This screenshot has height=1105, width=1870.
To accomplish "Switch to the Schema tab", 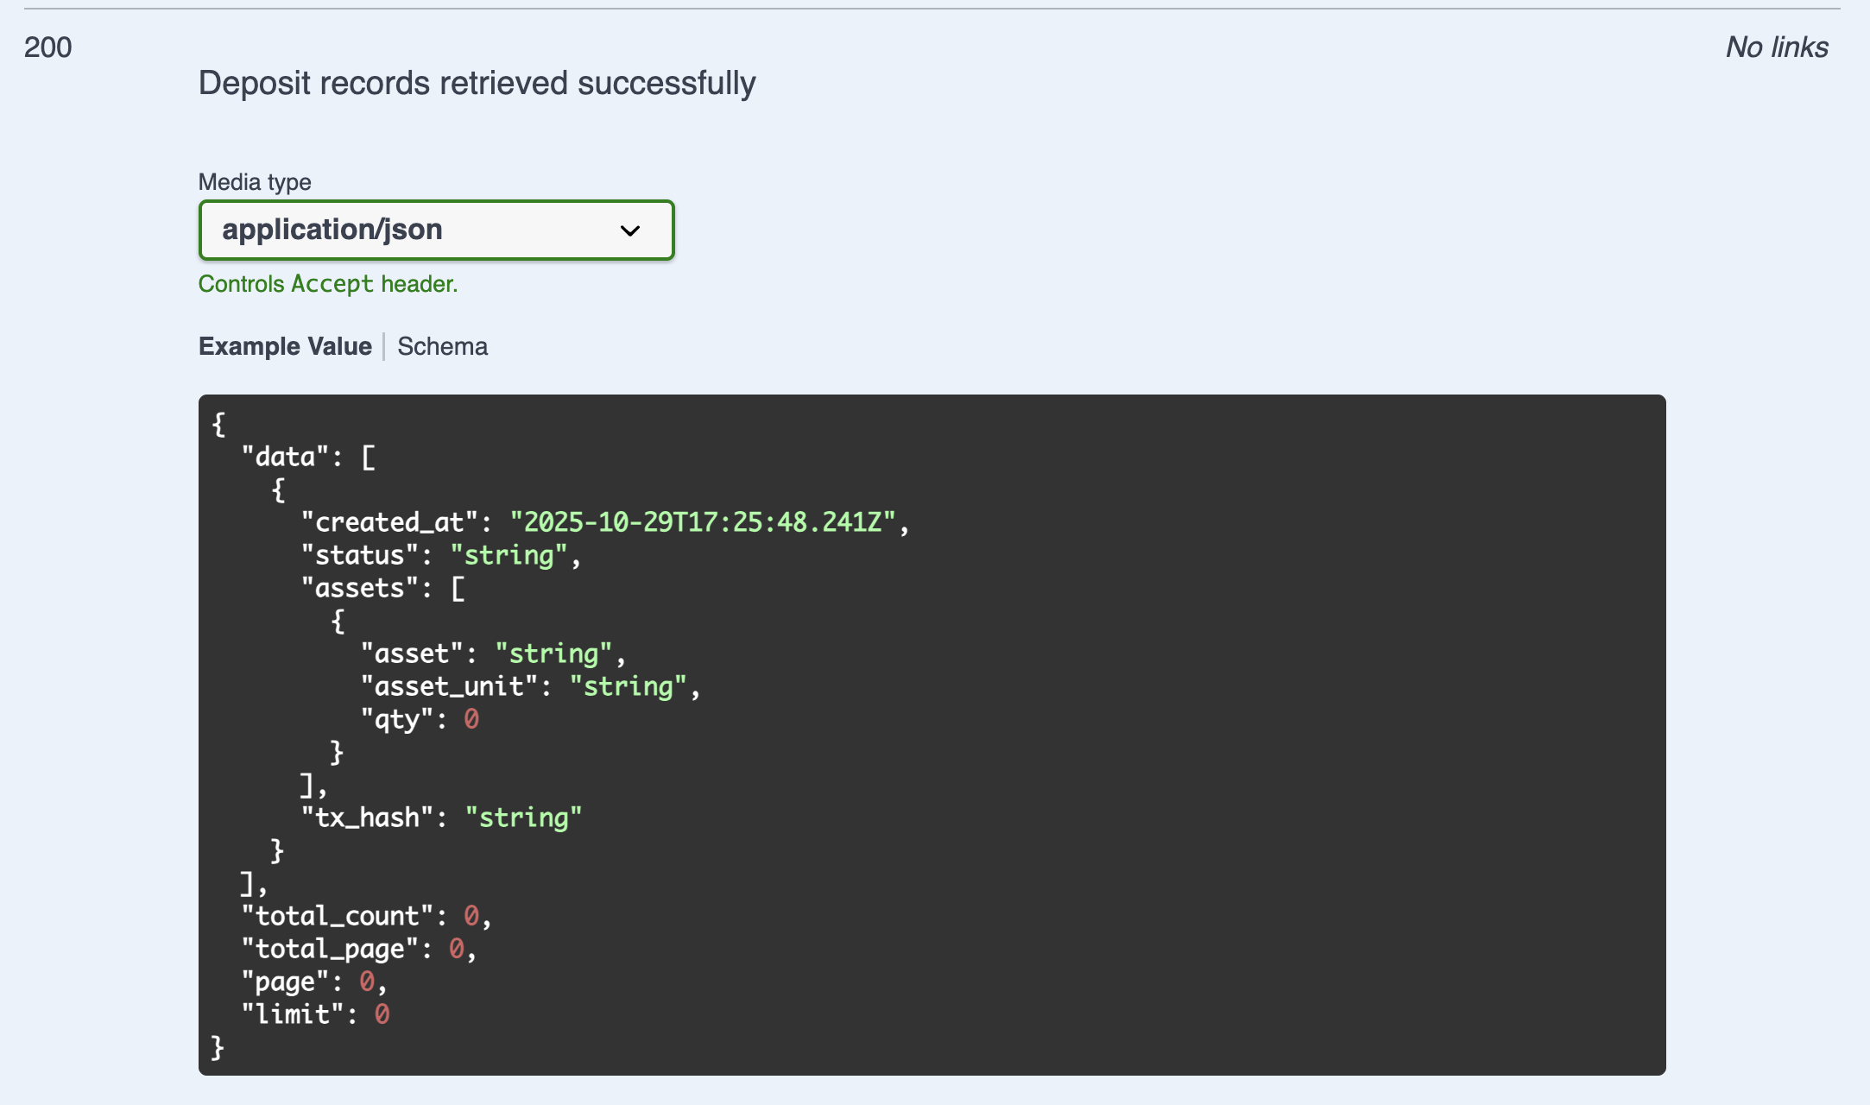I will coord(442,346).
